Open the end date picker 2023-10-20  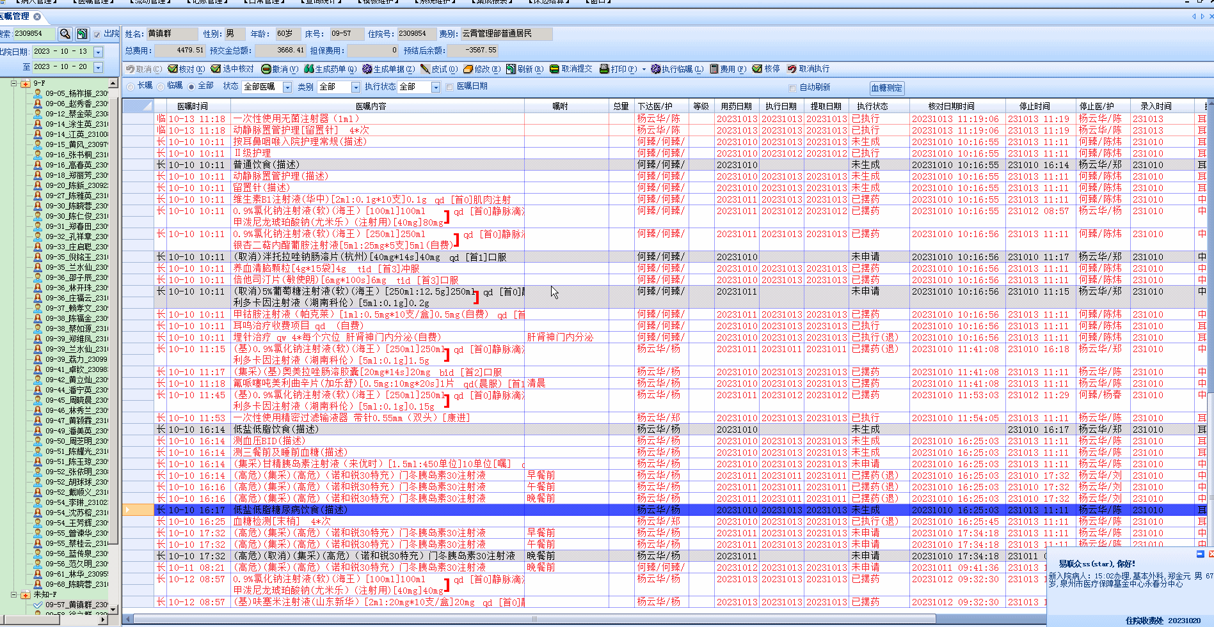click(98, 67)
